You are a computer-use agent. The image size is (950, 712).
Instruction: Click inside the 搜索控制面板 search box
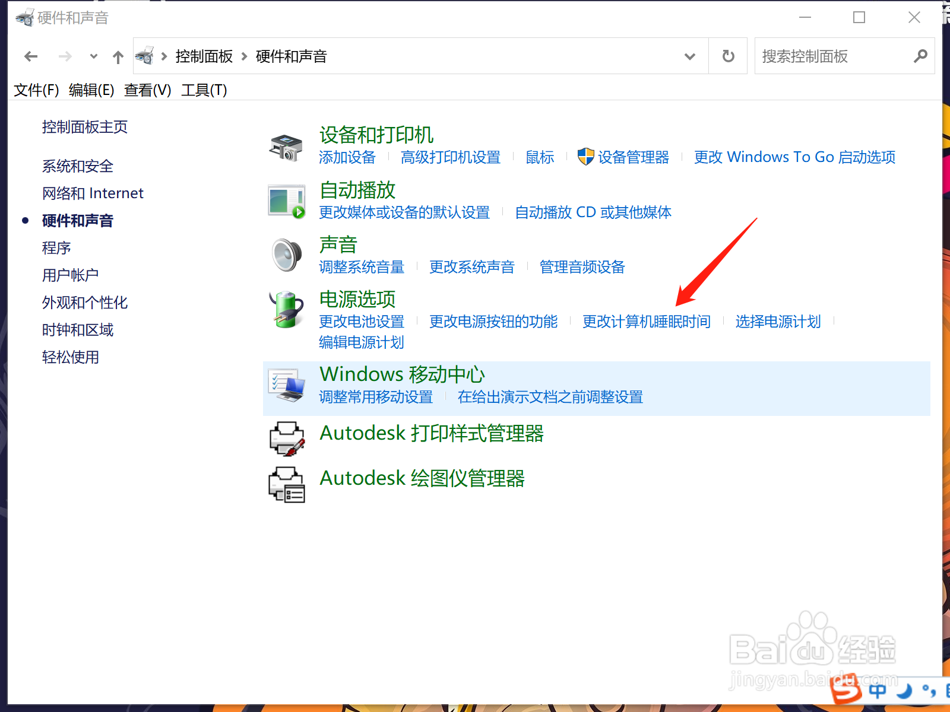click(831, 56)
